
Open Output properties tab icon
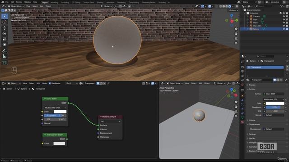click(242, 72)
